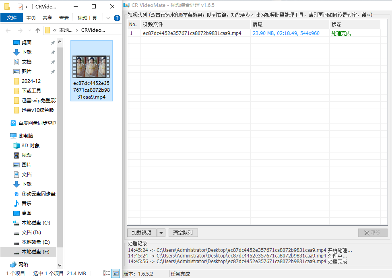Image resolution: width=392 pixels, height=278 pixels.
Task: Click the 清空队列 button
Action: [x=183, y=233]
